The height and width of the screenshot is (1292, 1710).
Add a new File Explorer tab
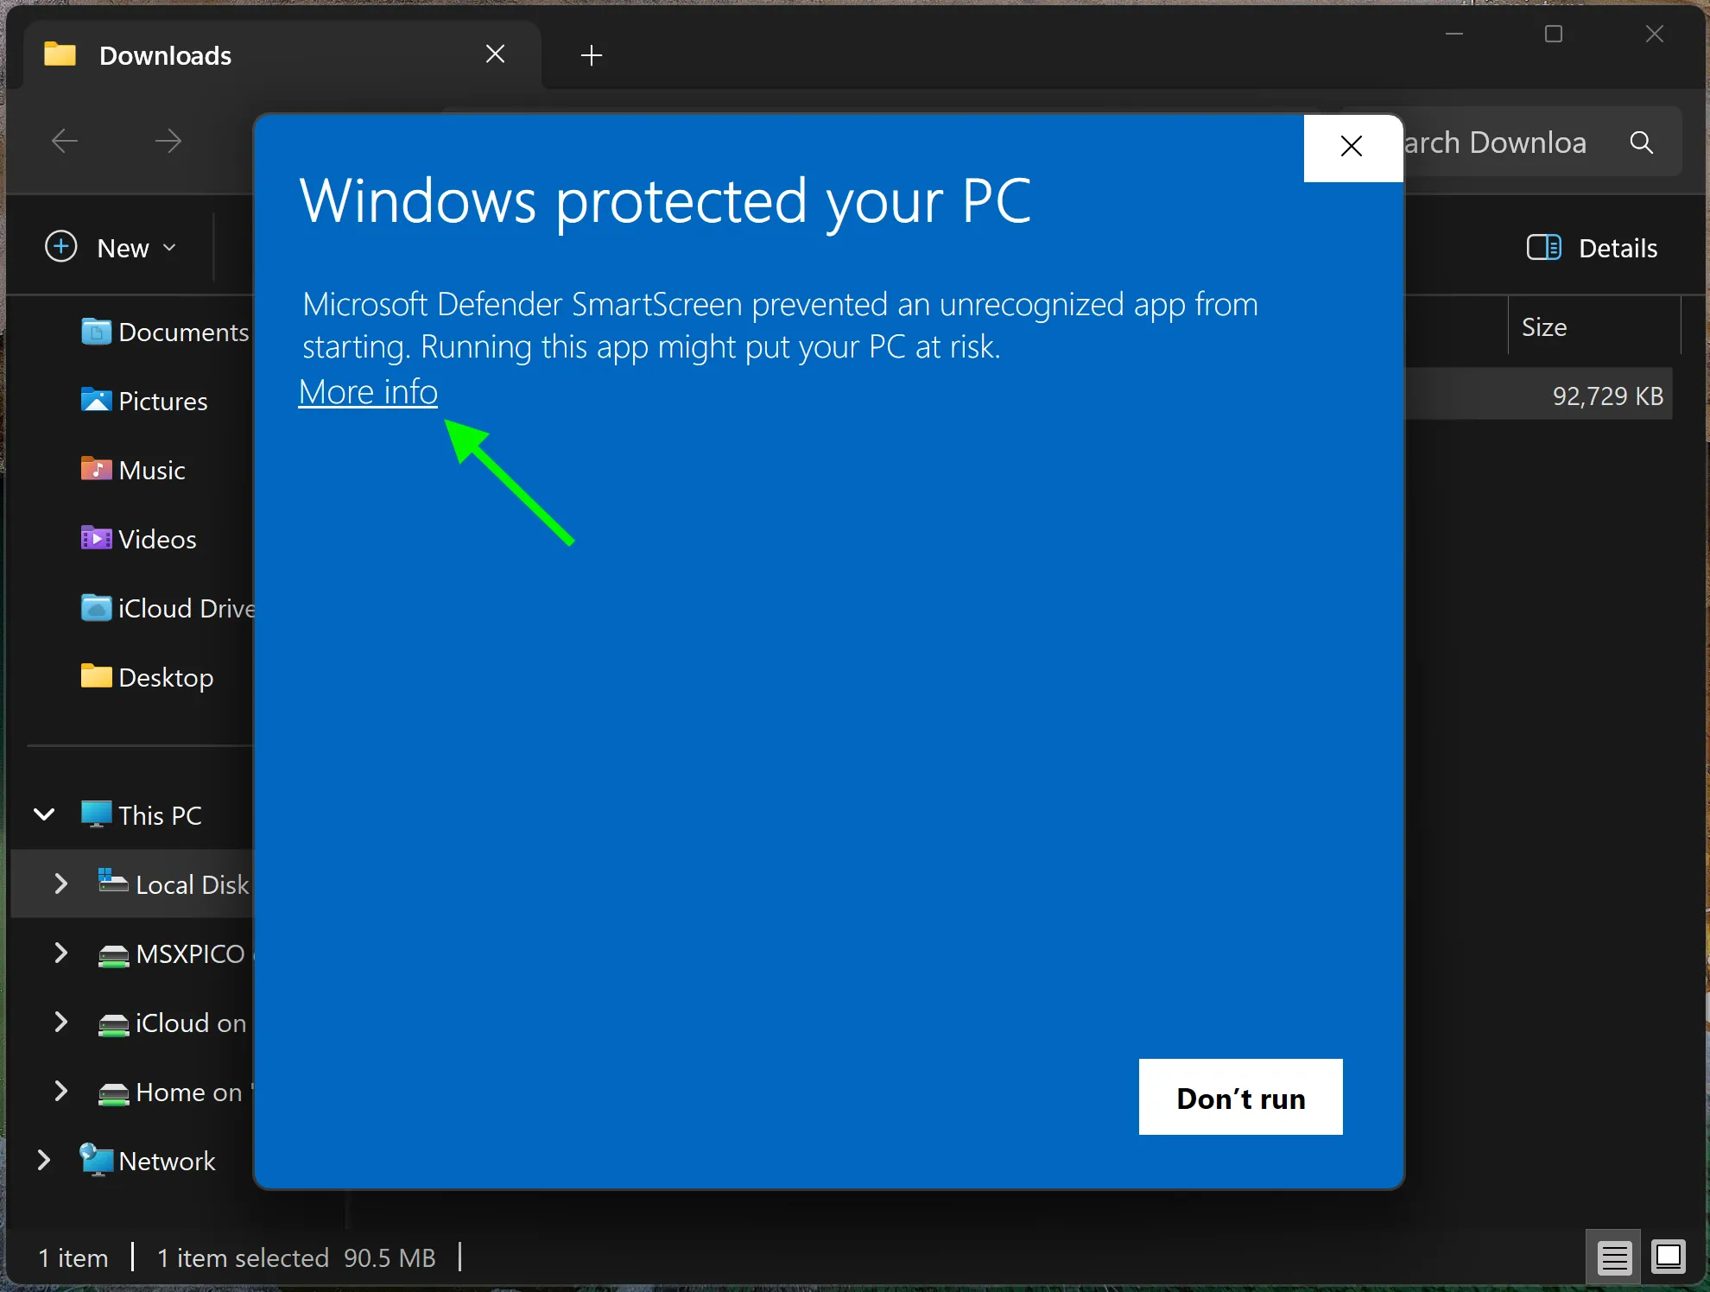(592, 55)
